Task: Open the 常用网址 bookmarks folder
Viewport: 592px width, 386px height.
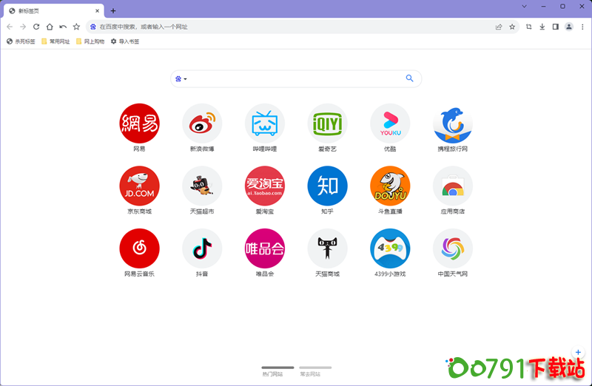Action: pos(55,41)
